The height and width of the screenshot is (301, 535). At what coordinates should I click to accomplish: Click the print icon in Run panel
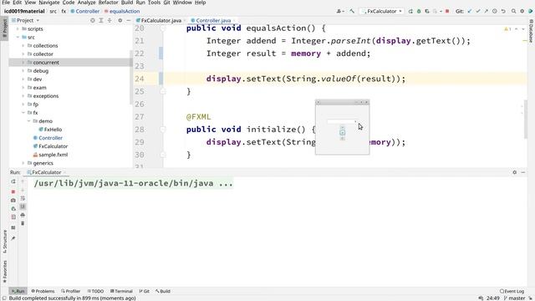(23, 215)
